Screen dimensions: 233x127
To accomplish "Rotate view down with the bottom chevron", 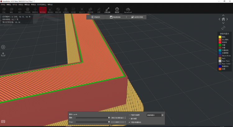I will pos(223,23).
